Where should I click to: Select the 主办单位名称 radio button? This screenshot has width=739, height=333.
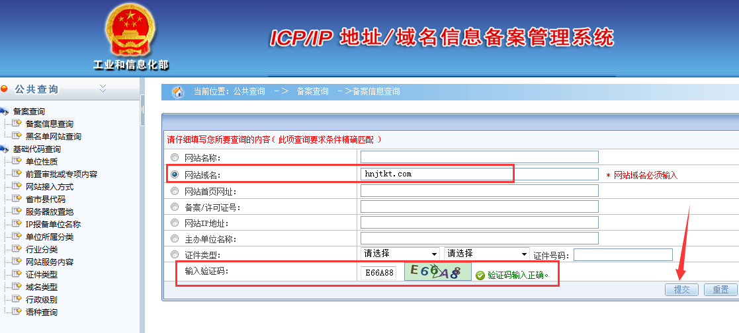(175, 239)
